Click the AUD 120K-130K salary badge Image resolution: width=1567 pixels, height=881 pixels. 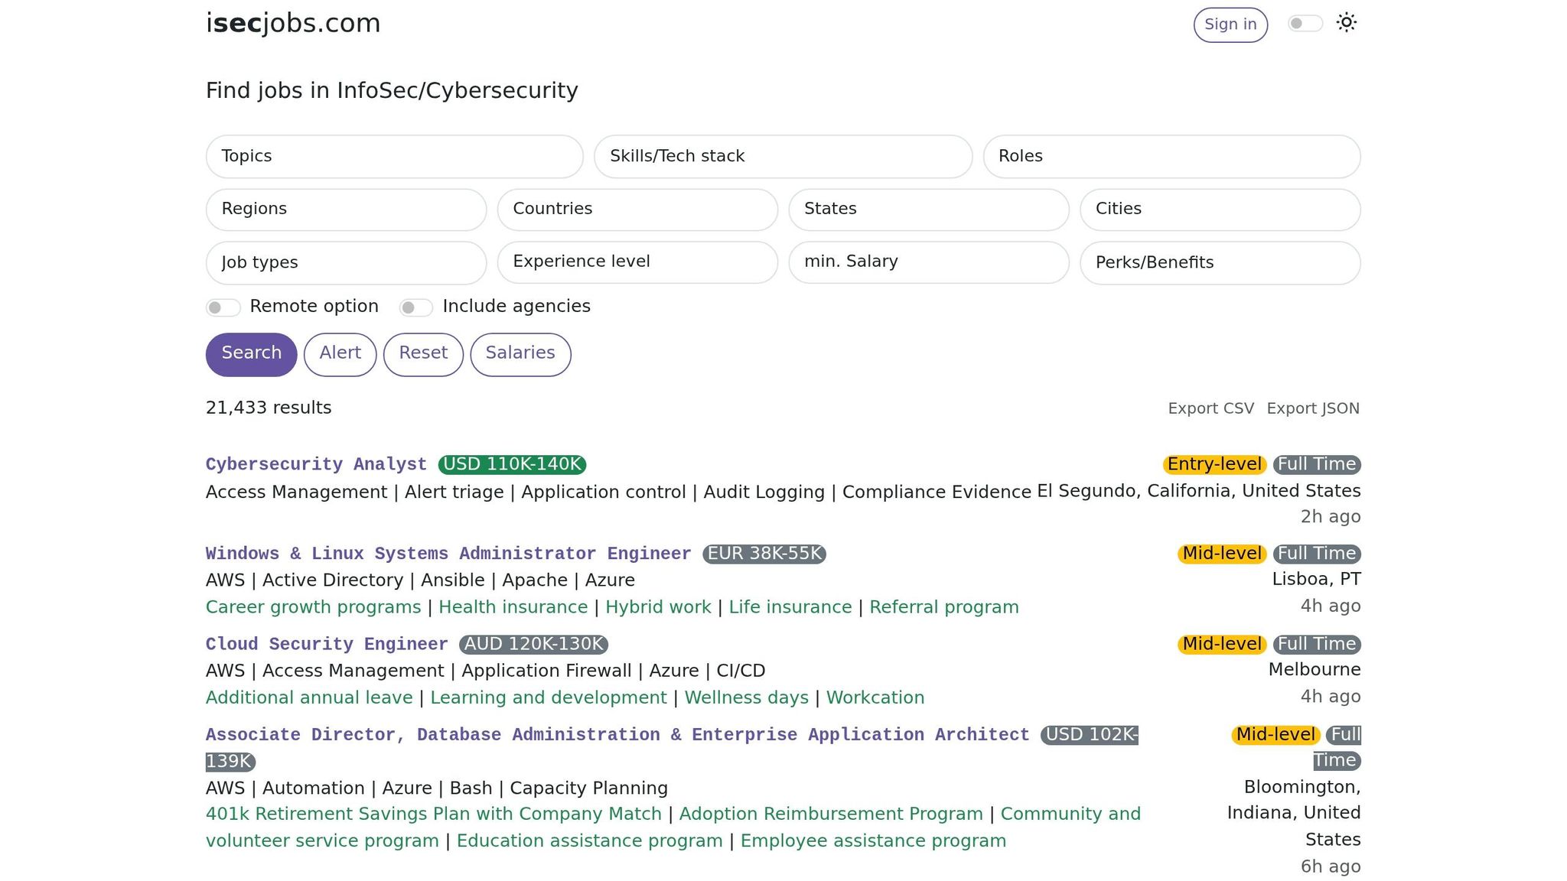coord(533,644)
